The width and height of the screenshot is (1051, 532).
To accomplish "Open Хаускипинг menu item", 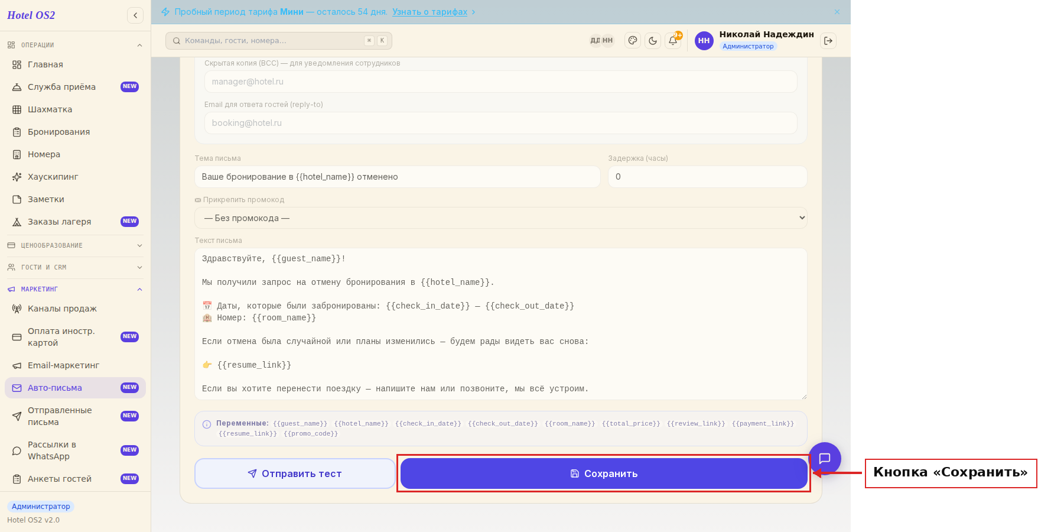I will 75,177.
